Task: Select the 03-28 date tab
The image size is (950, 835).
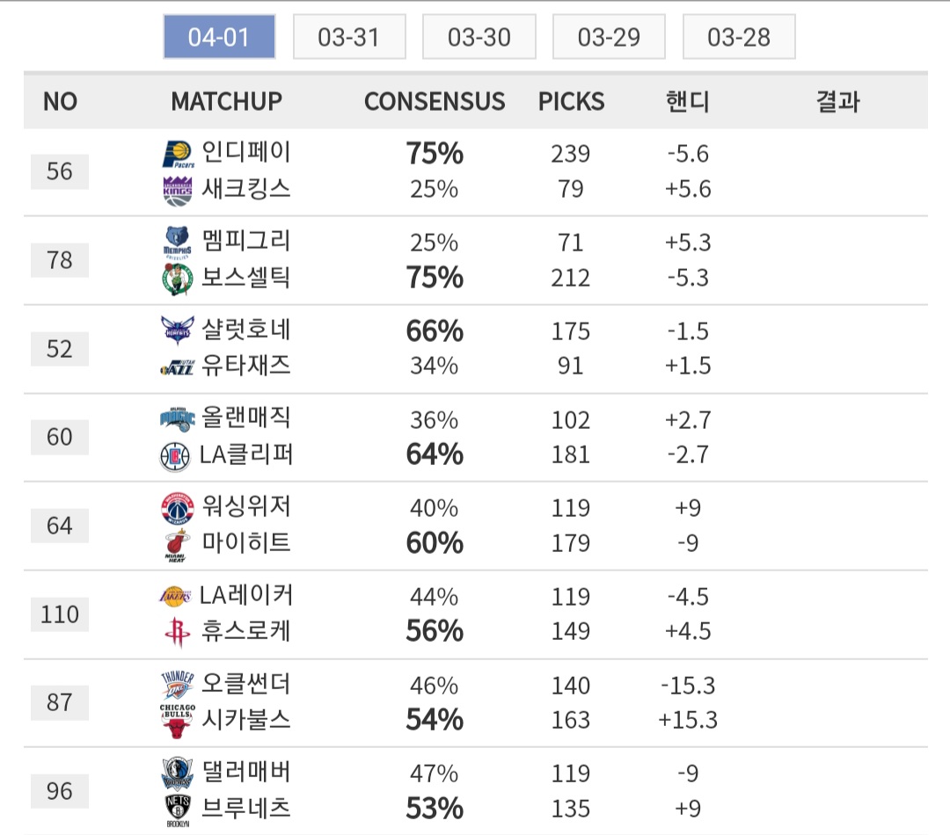Action: (738, 37)
